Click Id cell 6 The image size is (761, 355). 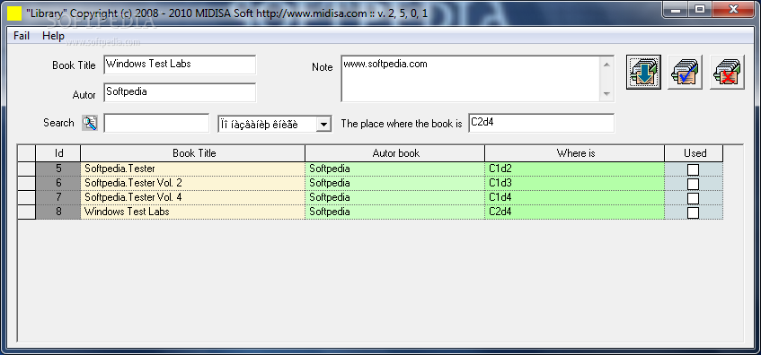[58, 183]
